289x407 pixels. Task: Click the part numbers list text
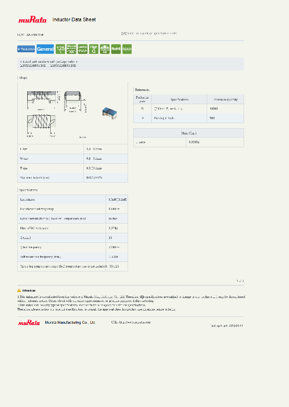click(x=48, y=65)
